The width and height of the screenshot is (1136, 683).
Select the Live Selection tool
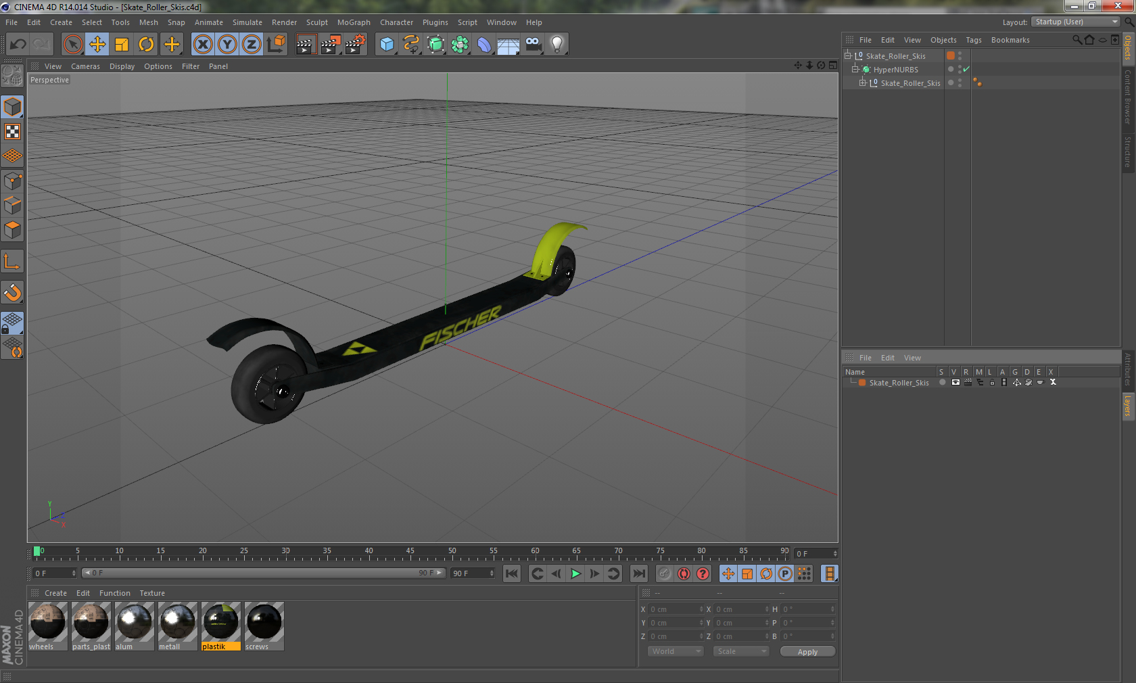click(x=72, y=45)
